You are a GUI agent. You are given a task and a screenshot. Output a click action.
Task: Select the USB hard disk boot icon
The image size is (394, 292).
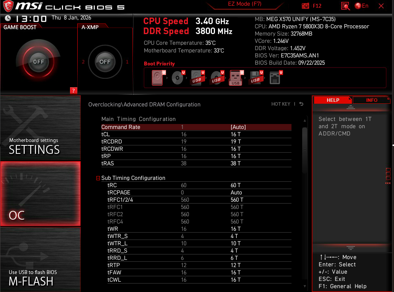pyautogui.click(x=197, y=78)
